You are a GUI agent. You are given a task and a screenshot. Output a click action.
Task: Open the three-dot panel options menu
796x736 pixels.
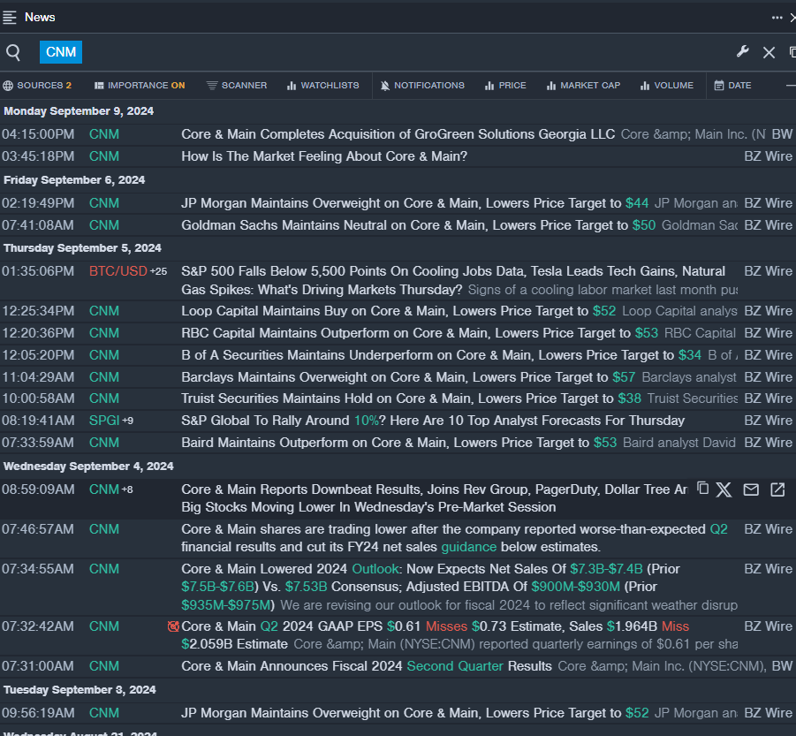pos(777,17)
